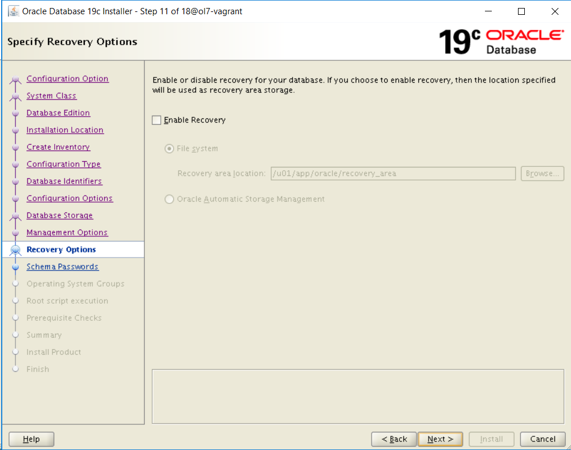Click the Recovery Options step marker icon
The image size is (571, 450).
[x=15, y=250]
